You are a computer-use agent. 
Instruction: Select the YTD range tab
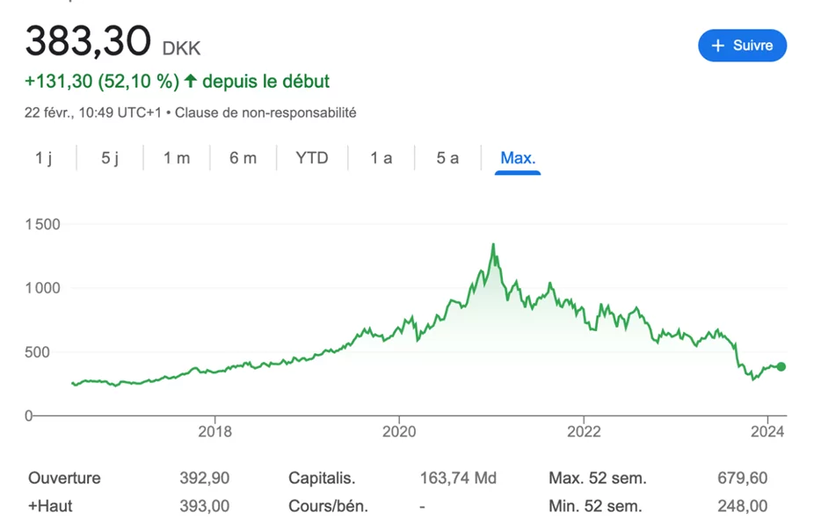tap(312, 158)
